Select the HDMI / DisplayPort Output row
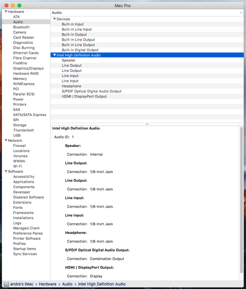Screen dimensions: 246x289 [x=84, y=96]
